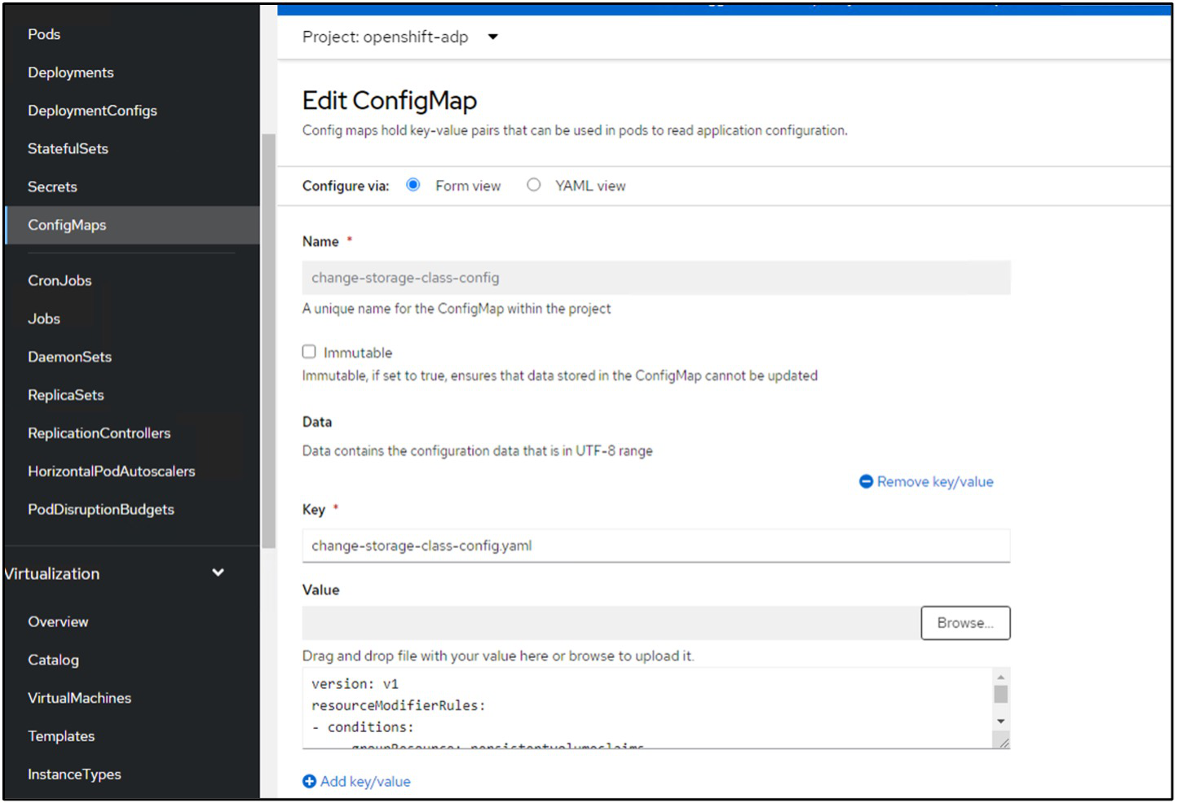
Task: Click the minus icon beside Remove key/value
Action: click(867, 482)
